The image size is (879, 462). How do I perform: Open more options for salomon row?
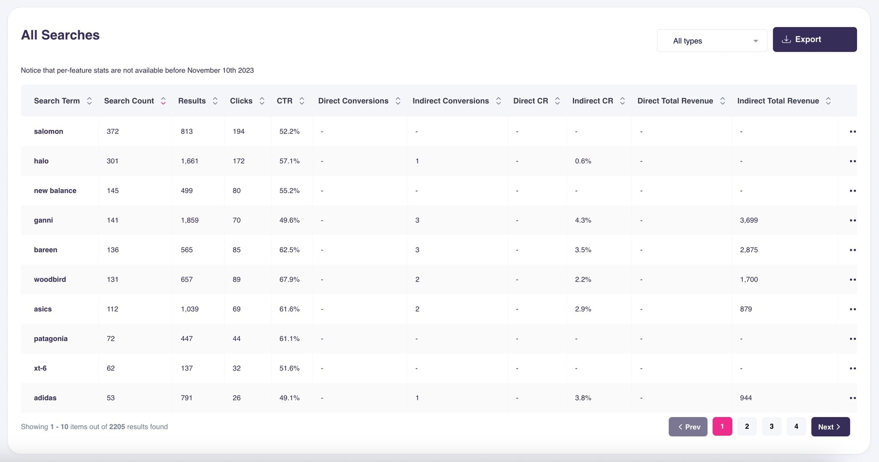[852, 132]
